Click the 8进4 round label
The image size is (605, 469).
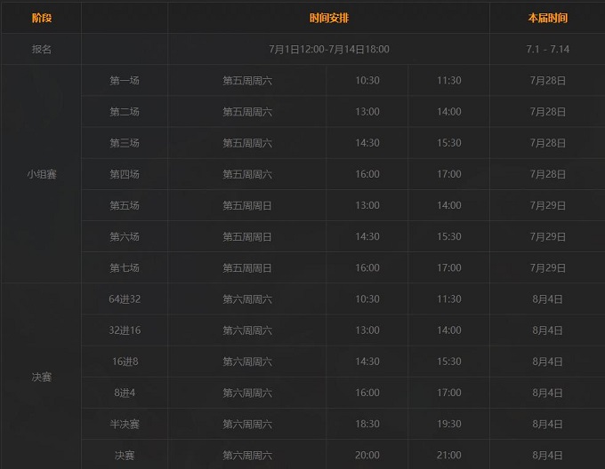pyautogui.click(x=125, y=393)
